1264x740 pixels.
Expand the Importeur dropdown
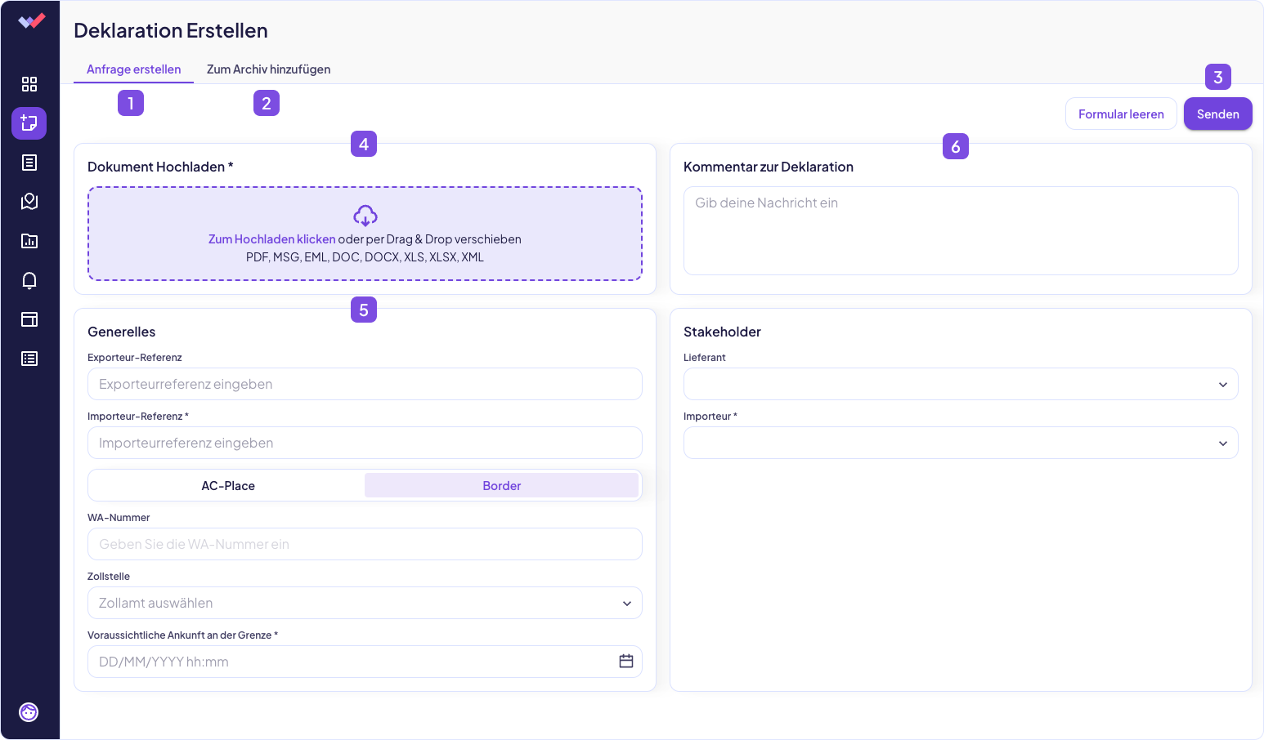tap(961, 443)
